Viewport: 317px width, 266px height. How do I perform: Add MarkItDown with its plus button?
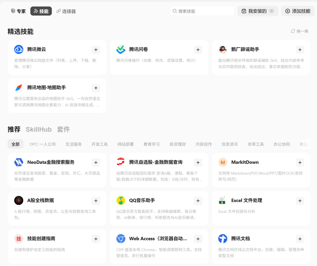pyautogui.click(x=300, y=162)
